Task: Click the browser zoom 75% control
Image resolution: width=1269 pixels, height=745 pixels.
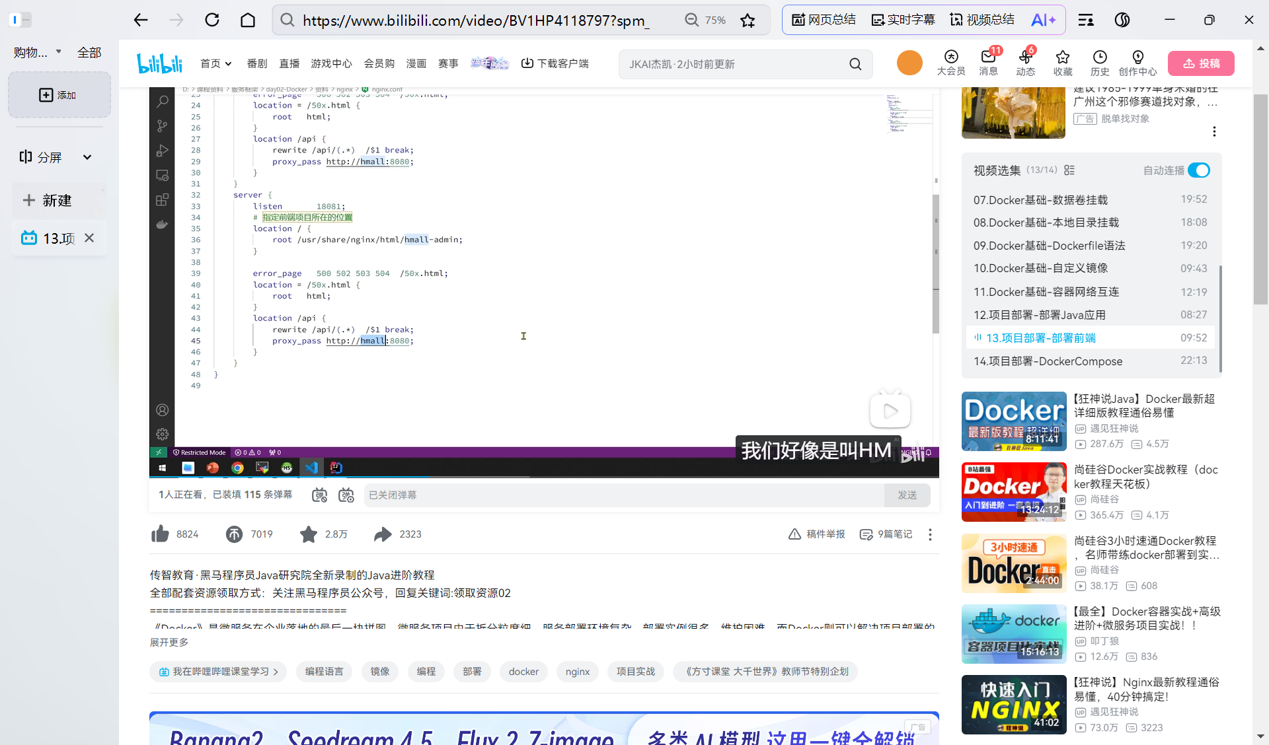Action: pyautogui.click(x=705, y=20)
